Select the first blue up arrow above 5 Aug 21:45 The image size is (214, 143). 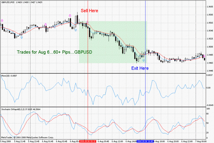point(22,37)
